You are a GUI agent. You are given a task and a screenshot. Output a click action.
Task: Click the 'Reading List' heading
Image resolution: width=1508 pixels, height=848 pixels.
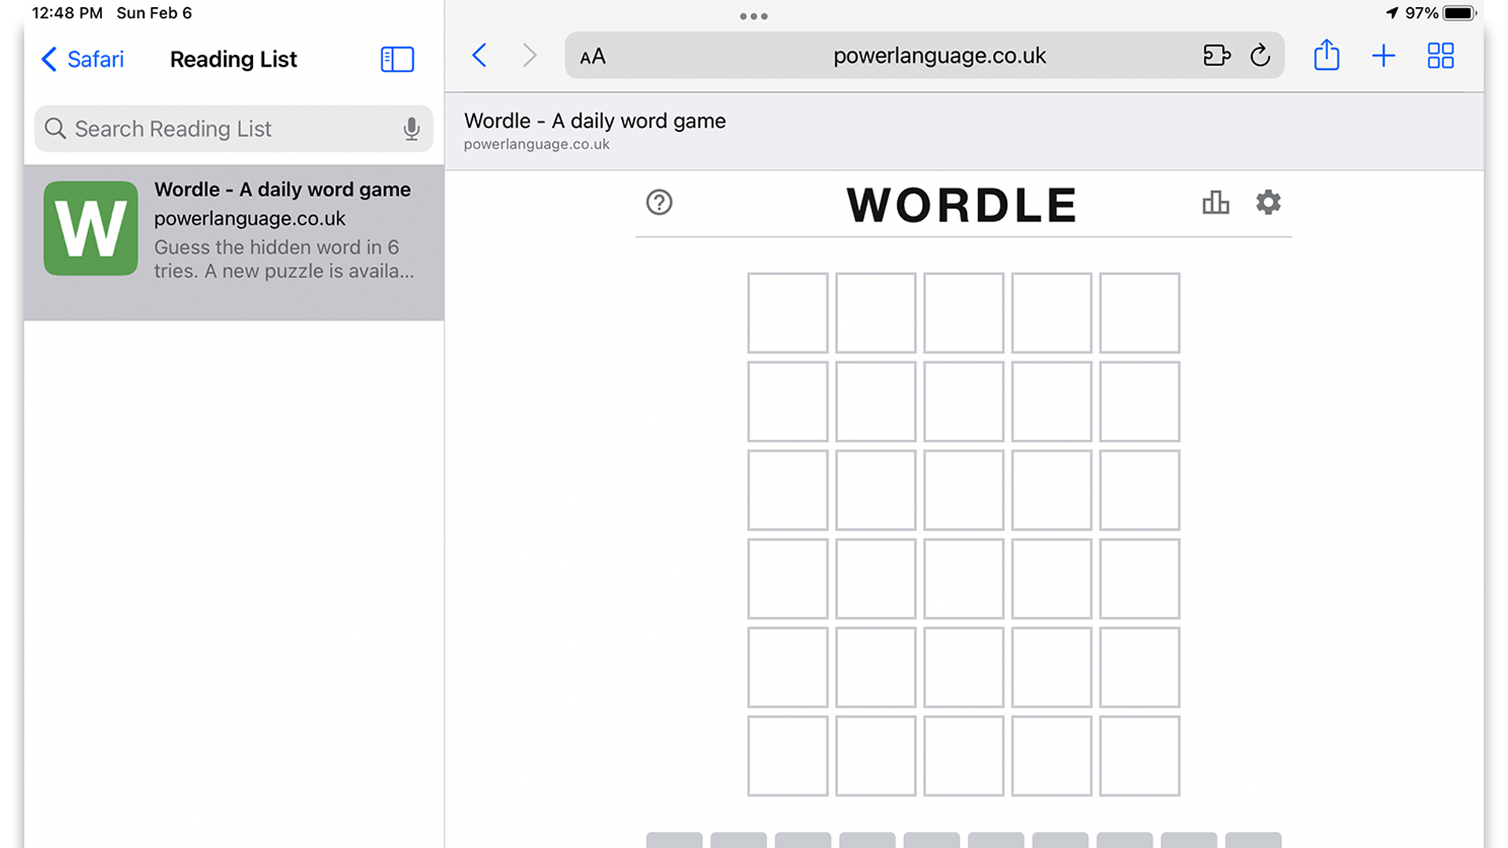233,60
